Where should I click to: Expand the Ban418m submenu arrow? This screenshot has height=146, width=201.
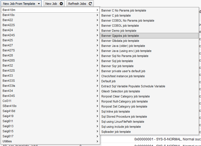(x=97, y=10)
